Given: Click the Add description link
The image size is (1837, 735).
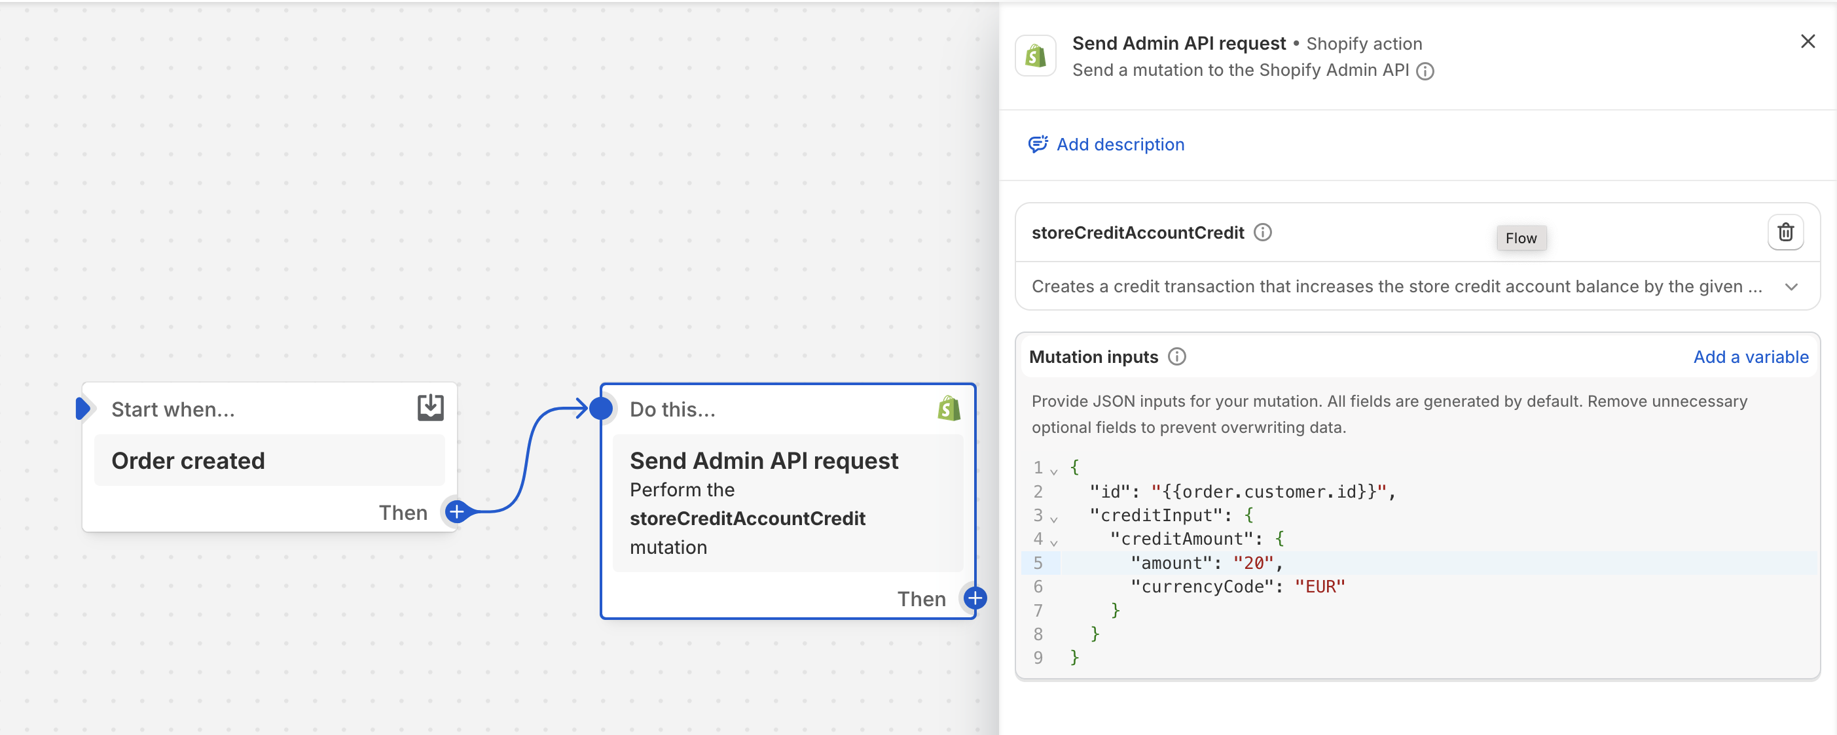Looking at the screenshot, I should click(1119, 145).
